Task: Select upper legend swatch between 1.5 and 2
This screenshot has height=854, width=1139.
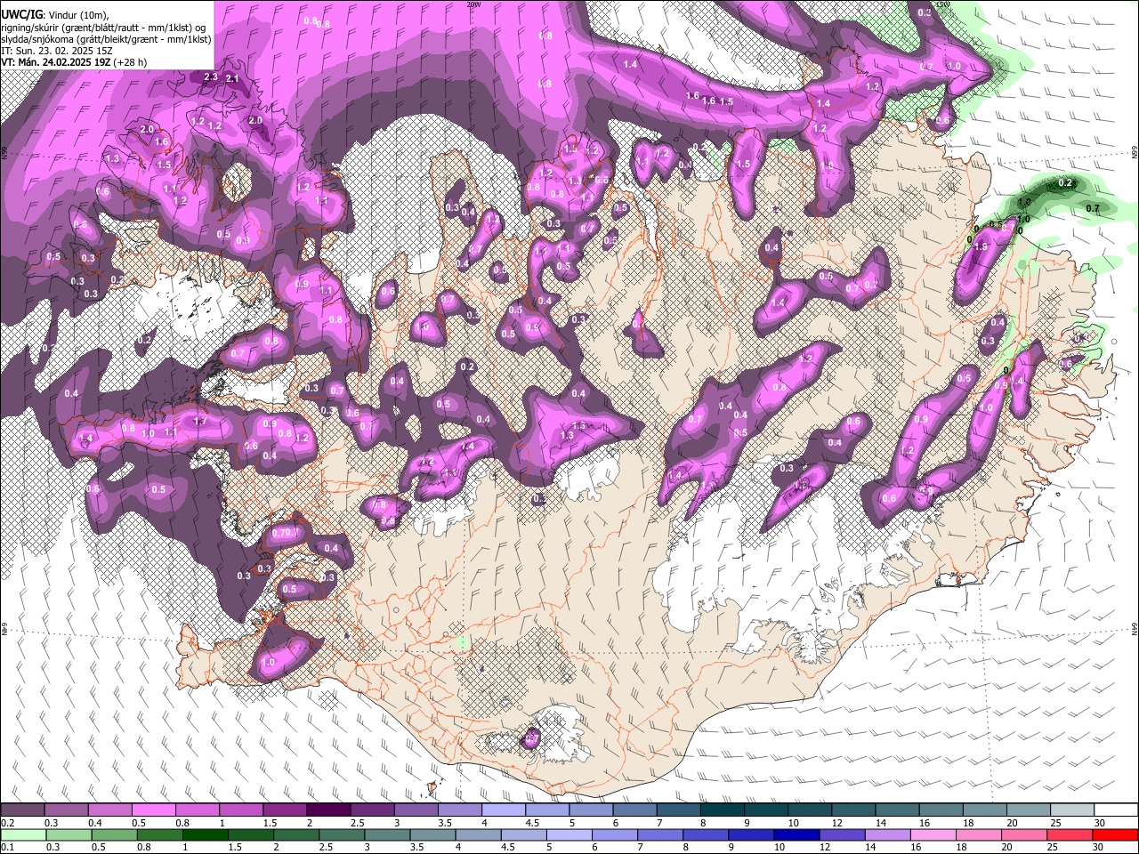Action: (285, 810)
